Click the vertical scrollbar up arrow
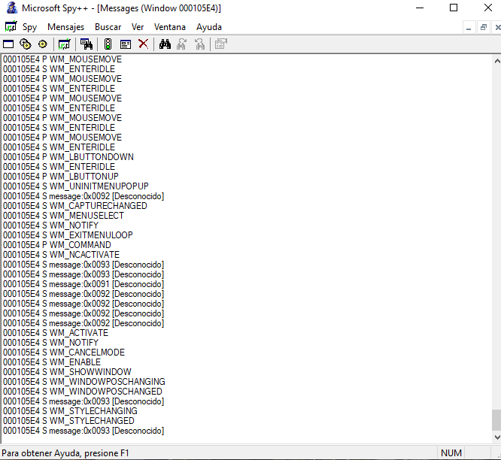Image resolution: width=504 pixels, height=460 pixels. click(x=497, y=61)
